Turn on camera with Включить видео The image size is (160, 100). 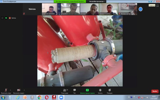point(19,91)
